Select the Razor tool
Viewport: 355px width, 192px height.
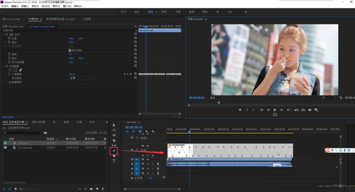(114, 140)
